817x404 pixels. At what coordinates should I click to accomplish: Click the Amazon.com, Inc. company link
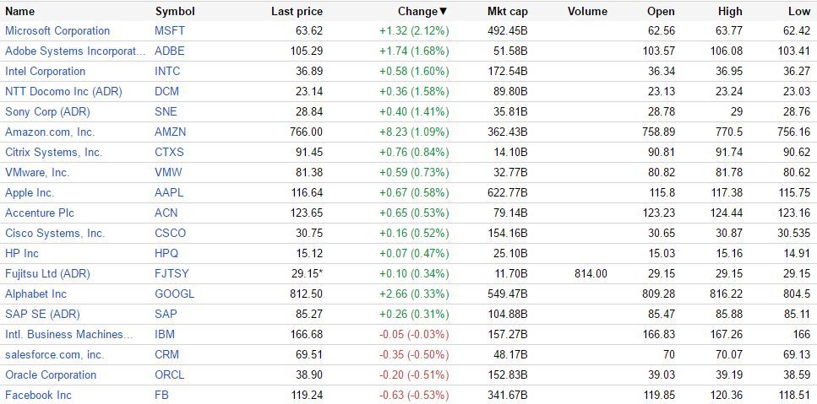pyautogui.click(x=50, y=132)
